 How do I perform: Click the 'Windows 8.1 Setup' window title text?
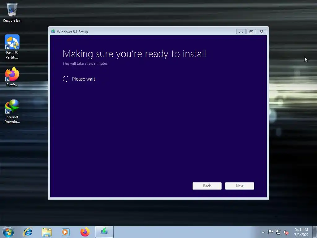(72, 32)
